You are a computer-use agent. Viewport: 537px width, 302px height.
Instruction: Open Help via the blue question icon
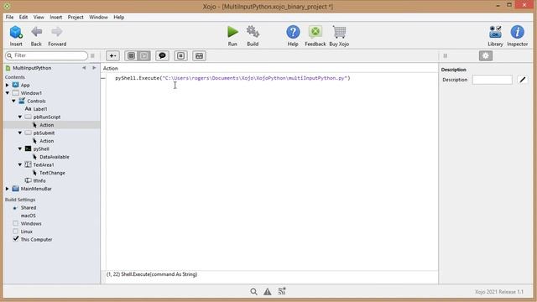click(293, 32)
